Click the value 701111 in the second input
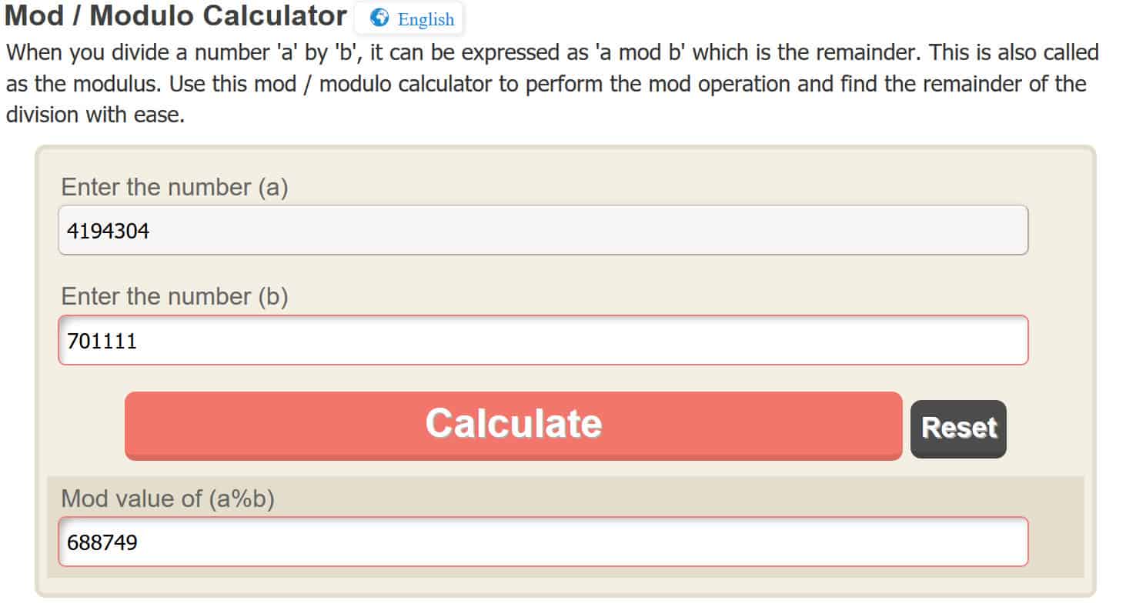 tap(102, 341)
